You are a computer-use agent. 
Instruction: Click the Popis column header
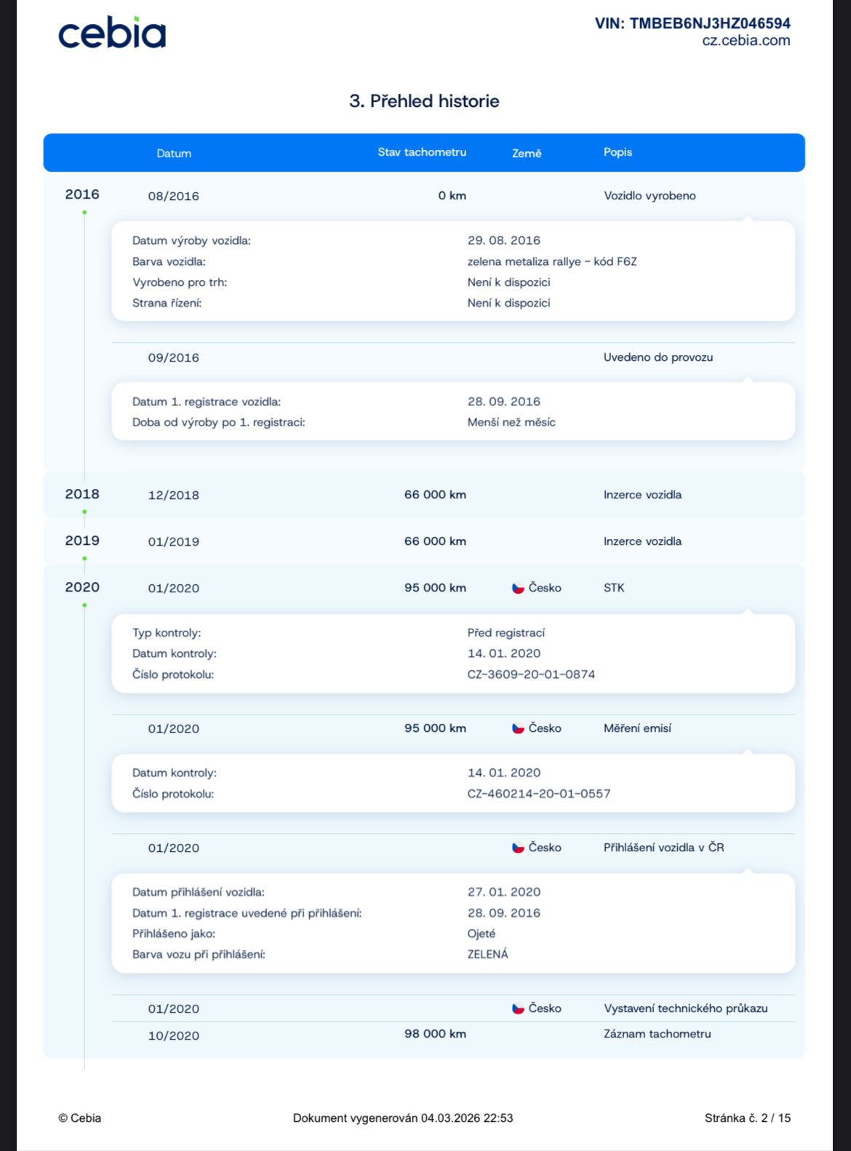(x=618, y=152)
